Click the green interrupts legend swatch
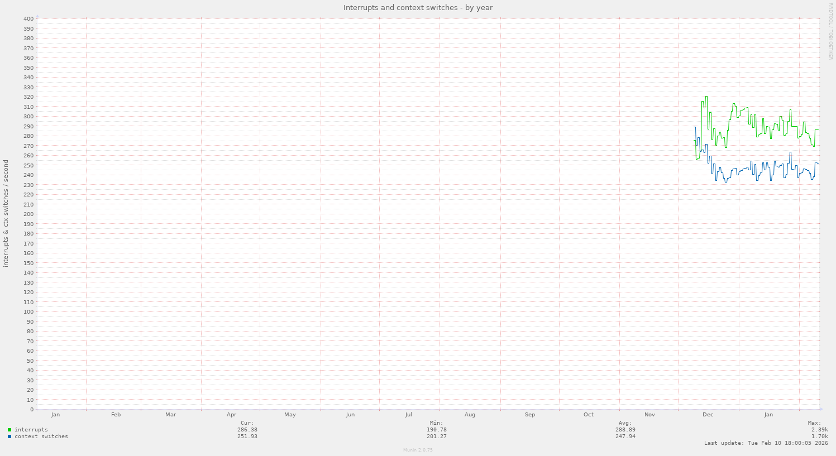Screen dimensions: 836x456 pos(9,430)
